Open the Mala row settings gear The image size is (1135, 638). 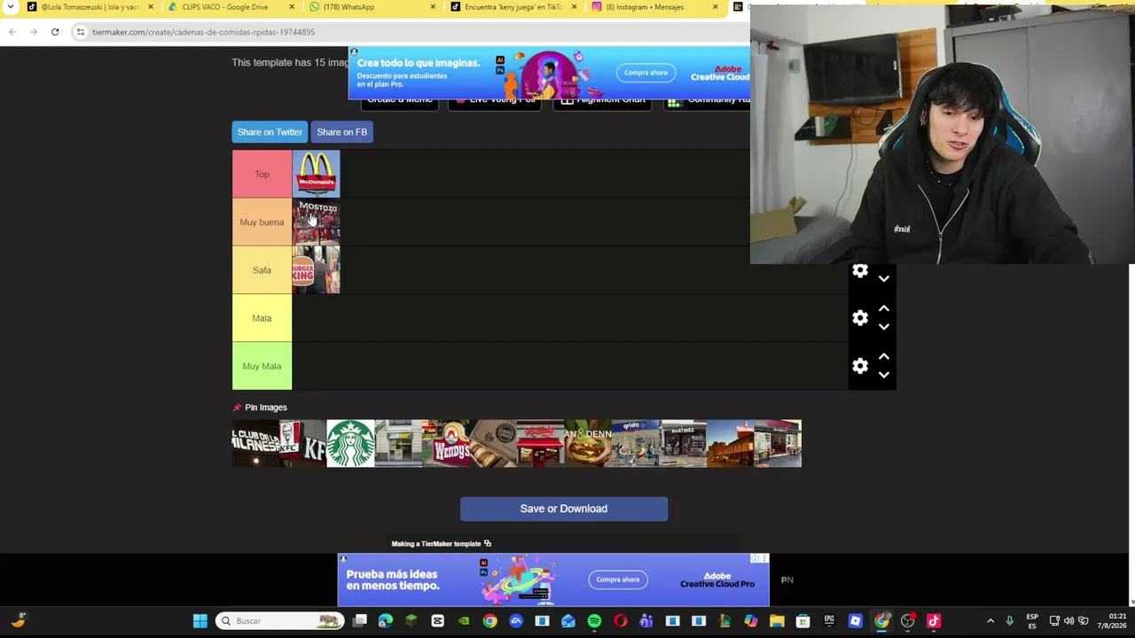coord(860,318)
